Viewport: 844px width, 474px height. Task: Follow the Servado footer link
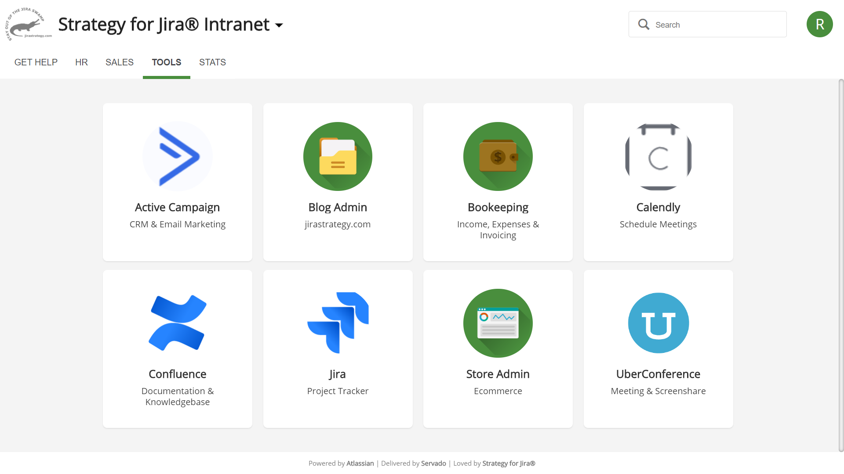(x=433, y=463)
